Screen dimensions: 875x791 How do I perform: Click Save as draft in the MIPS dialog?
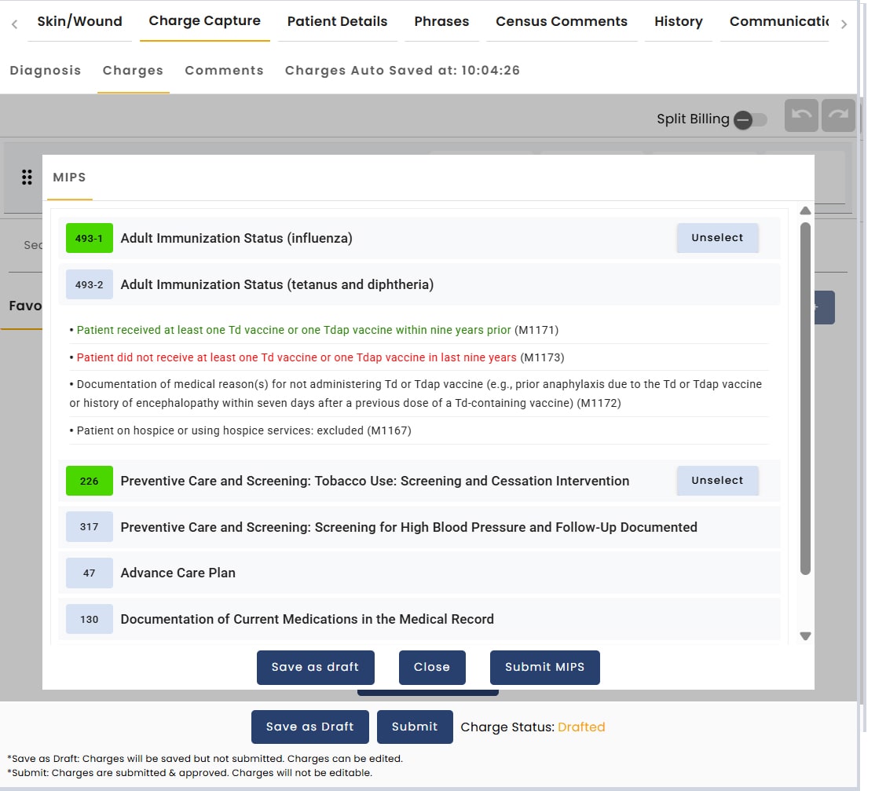315,667
